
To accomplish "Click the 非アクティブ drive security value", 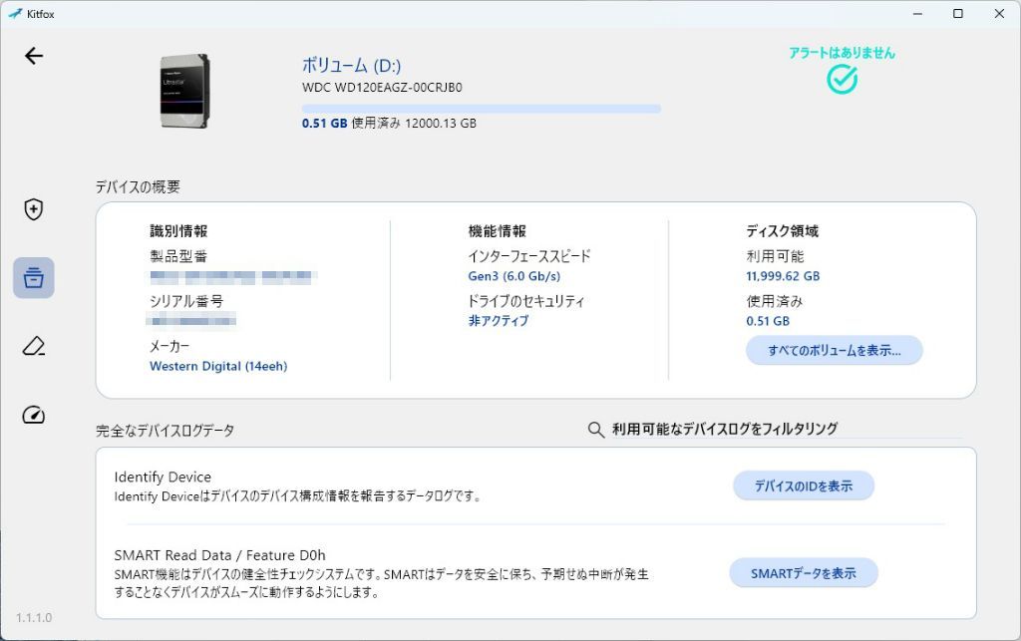I will coord(499,321).
